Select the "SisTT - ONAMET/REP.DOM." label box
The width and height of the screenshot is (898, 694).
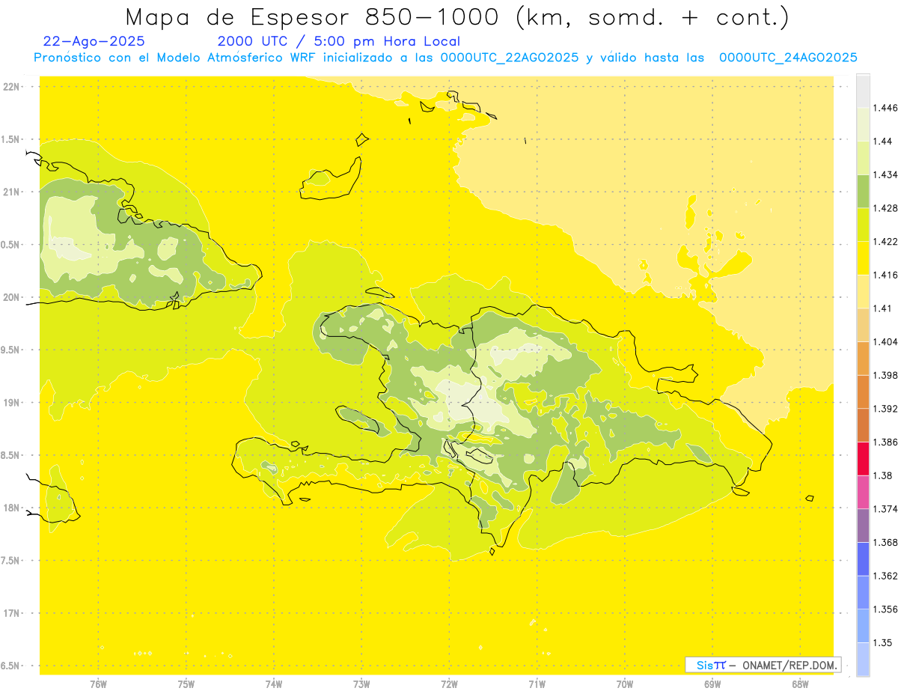(x=763, y=665)
